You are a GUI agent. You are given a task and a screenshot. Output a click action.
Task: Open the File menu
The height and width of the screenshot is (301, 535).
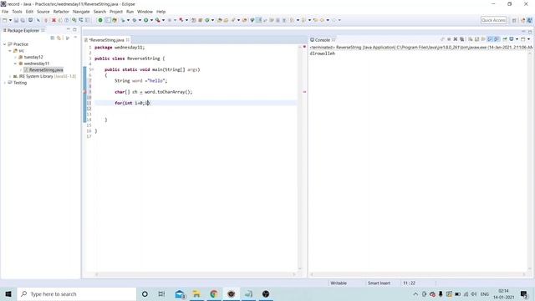click(5, 12)
